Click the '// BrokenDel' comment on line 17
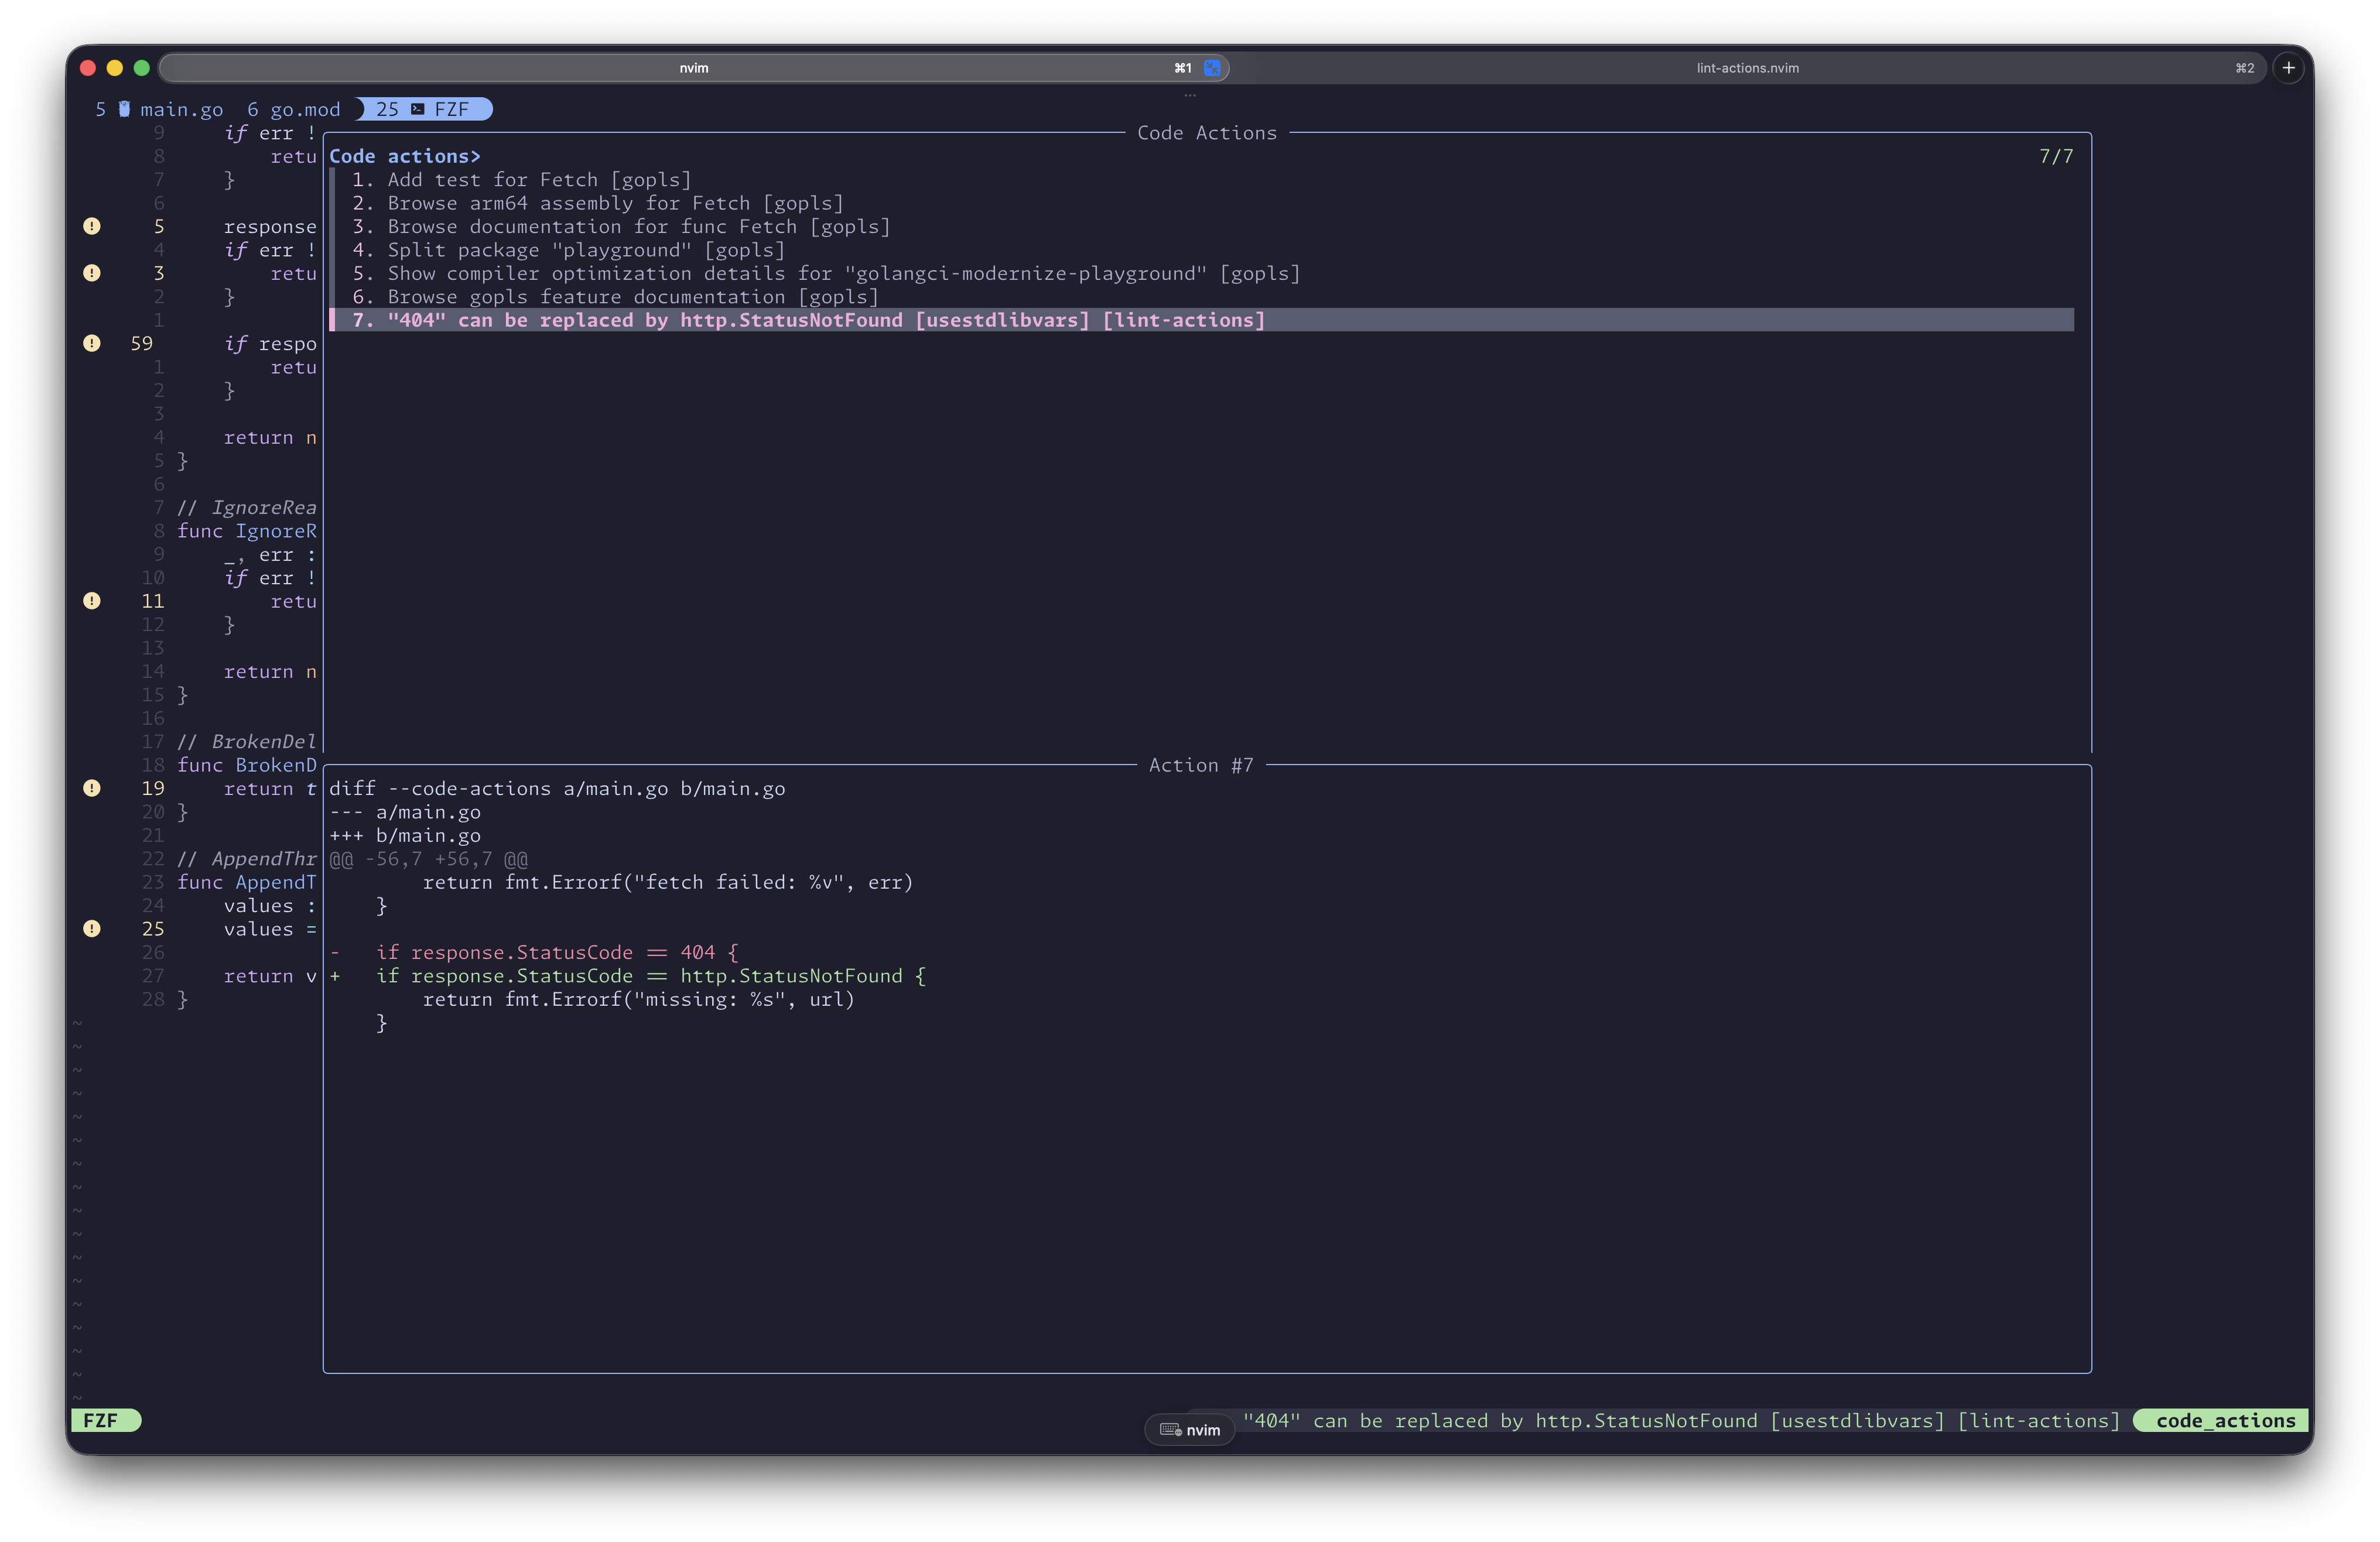Viewport: 2380px width, 1542px height. click(246, 742)
